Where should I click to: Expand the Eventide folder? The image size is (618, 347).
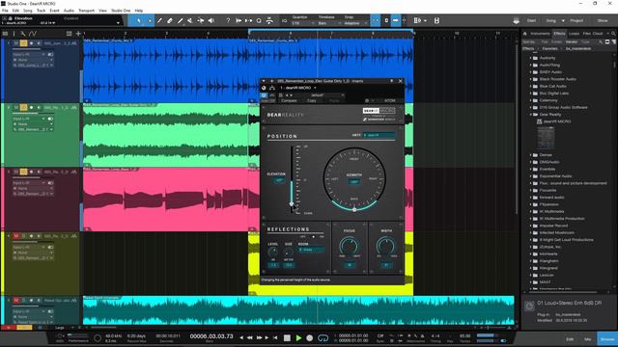pyautogui.click(x=530, y=170)
